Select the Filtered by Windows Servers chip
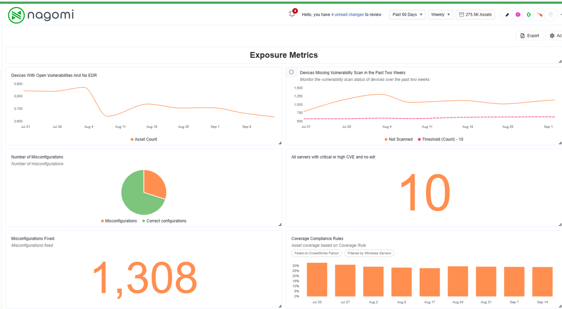 (x=369, y=253)
